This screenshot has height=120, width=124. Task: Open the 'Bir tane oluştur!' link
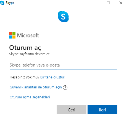pos(53,77)
